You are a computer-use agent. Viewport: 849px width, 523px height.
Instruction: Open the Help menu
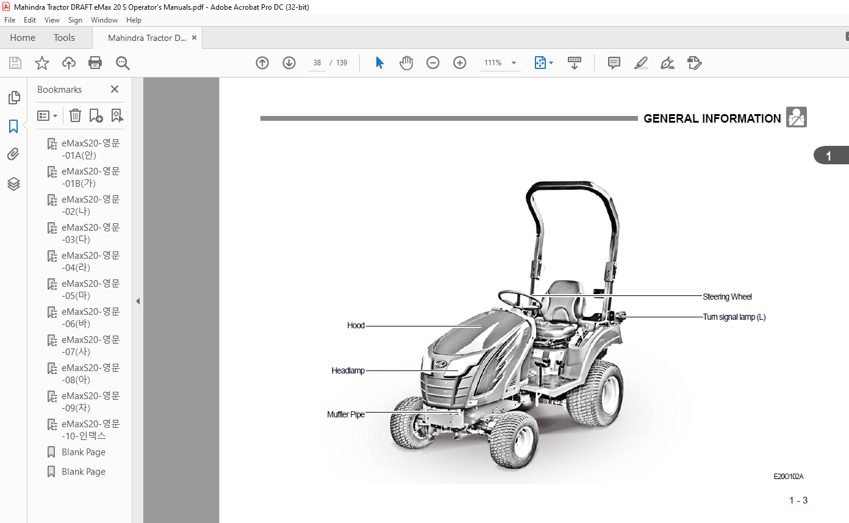[134, 20]
